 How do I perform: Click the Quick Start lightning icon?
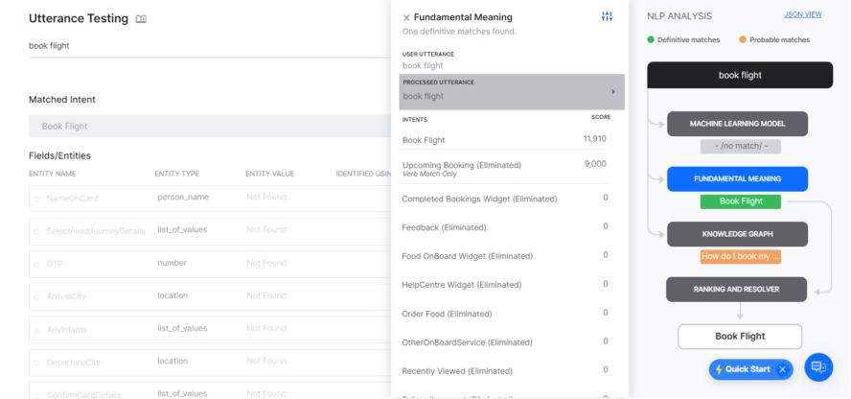(719, 369)
